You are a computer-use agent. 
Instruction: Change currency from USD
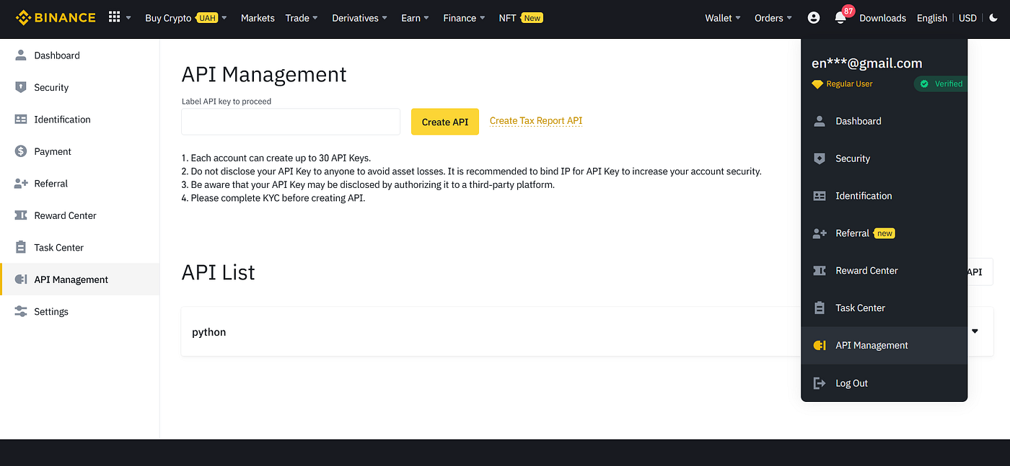[x=968, y=18]
